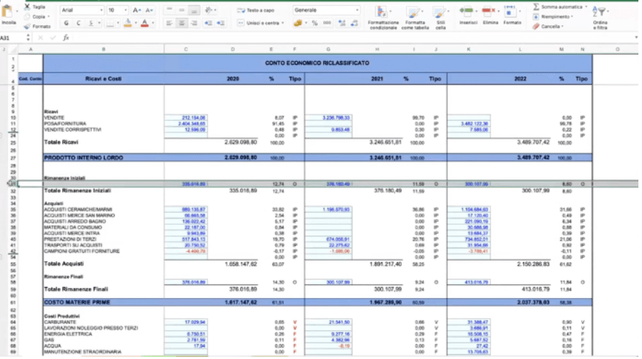This screenshot has height=359, width=642.
Task: Click the red font color swatch
Action: pyautogui.click(x=144, y=23)
